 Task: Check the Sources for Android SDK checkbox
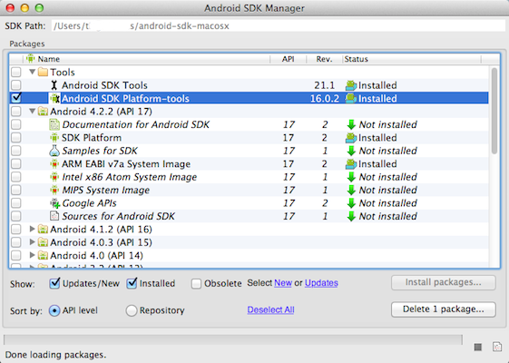coord(16,216)
